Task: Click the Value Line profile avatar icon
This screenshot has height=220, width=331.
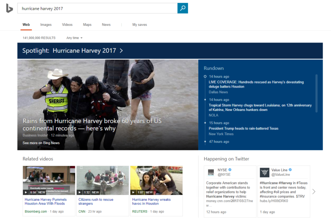Action: click(264, 172)
